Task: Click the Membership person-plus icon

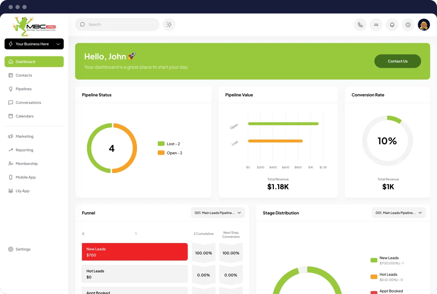Action: [x=11, y=164]
